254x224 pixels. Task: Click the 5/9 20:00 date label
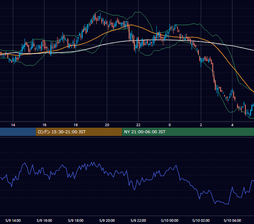coord(107,220)
